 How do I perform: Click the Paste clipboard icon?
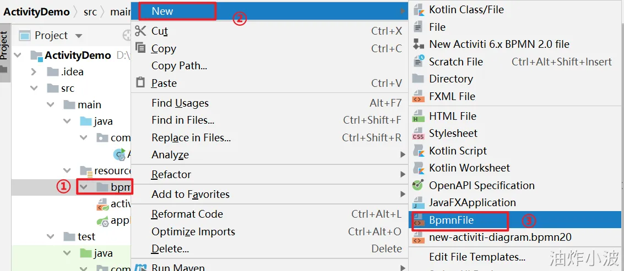point(140,83)
